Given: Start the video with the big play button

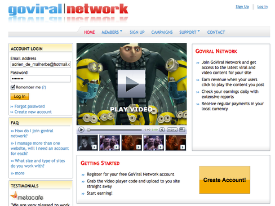Looking at the screenshot, I should click(131, 84).
